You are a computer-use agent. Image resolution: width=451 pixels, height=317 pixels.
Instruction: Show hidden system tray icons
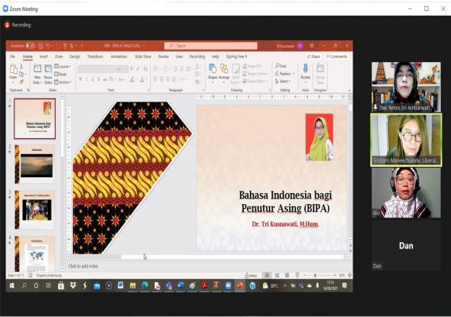coord(285,285)
